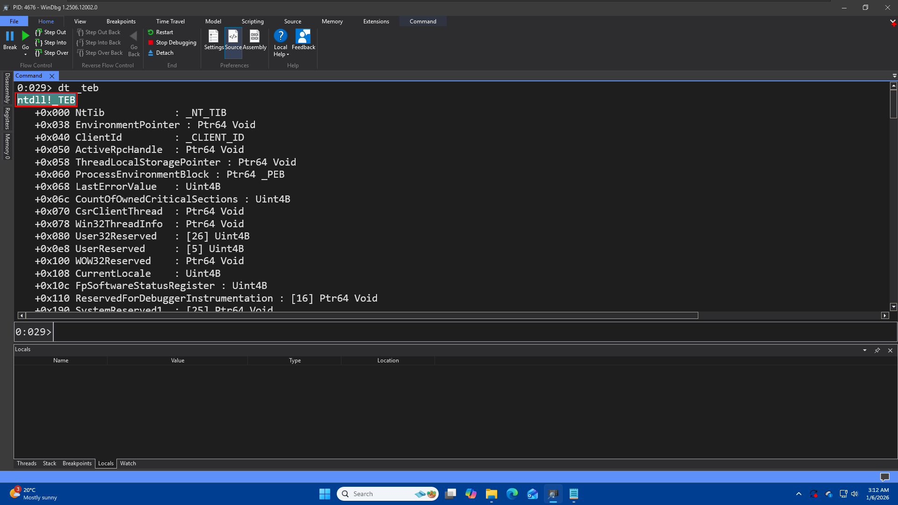
Task: Click the Stop Debugging red square
Action: pos(151,43)
